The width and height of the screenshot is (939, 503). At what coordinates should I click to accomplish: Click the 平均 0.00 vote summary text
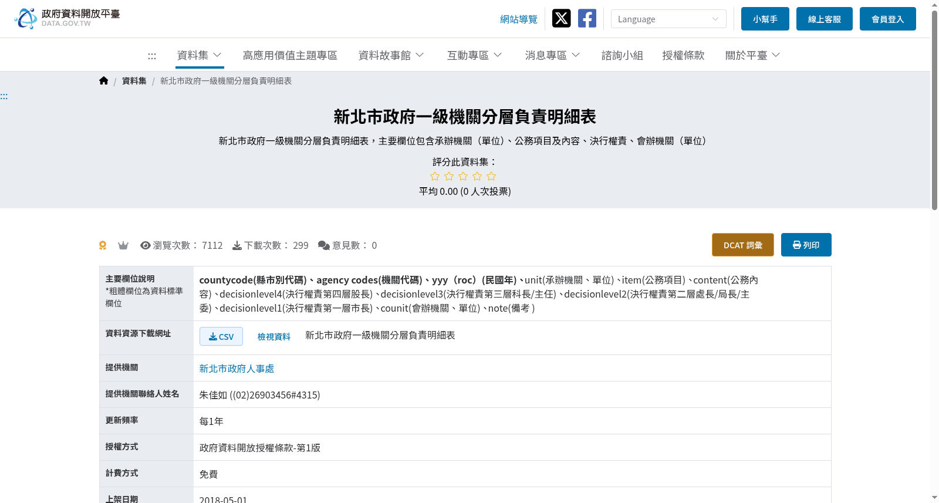(465, 191)
